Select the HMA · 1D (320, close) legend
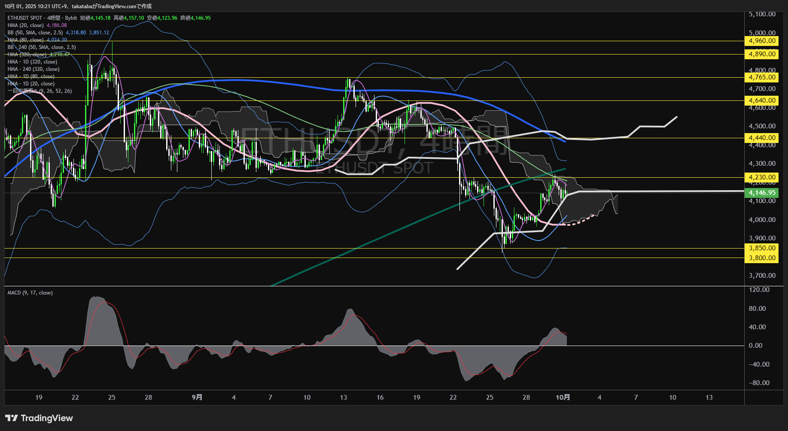Viewport: 788px width, 431px height. (32, 62)
